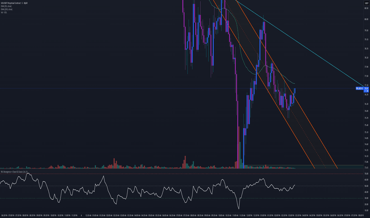The height and width of the screenshot is (218, 370).
Task: Select the EMA (200, close) indicator legend
Action: tap(7, 9)
